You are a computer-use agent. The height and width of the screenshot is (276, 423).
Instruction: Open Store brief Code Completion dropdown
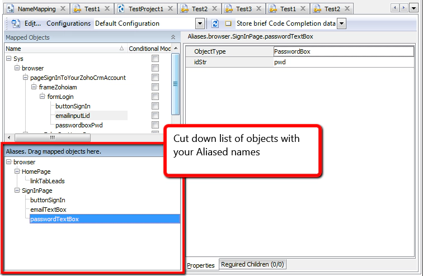coord(341,23)
